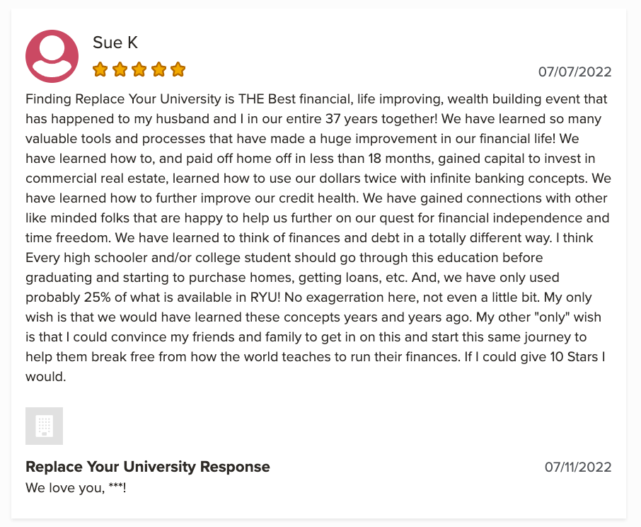Click the gray business building icon
Viewport: 641px width, 527px height.
pos(44,426)
